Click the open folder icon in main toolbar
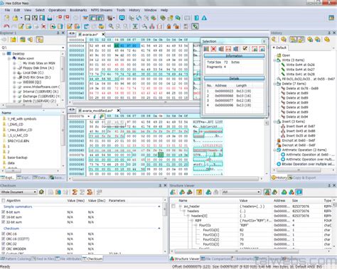The width and height of the screenshot is (337, 269). 16,18
